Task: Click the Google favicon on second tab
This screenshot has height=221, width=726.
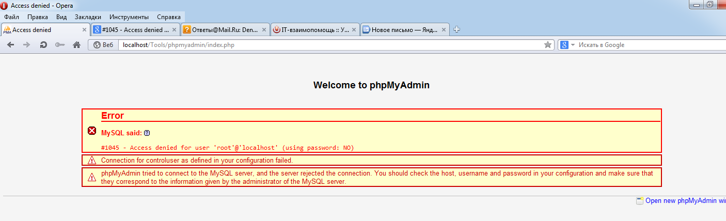Action: click(97, 30)
